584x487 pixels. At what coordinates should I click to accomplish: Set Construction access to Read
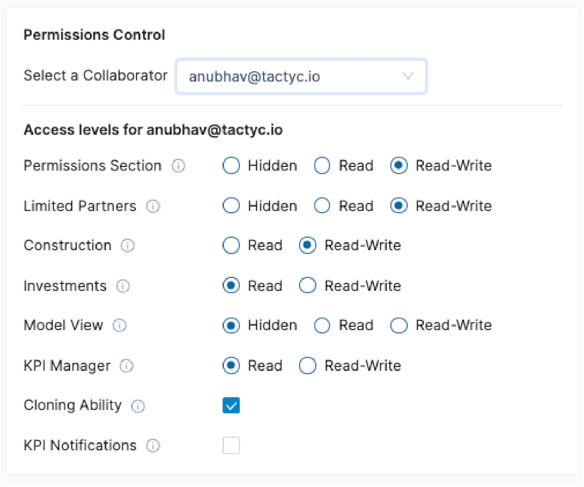coord(231,245)
